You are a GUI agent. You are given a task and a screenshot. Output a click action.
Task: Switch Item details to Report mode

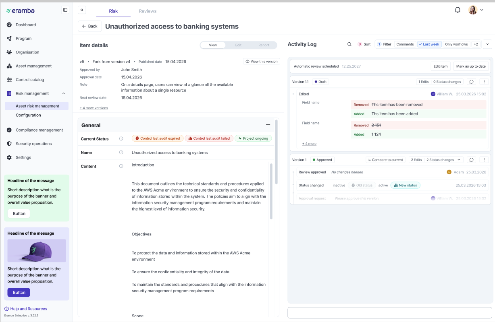pos(264,45)
